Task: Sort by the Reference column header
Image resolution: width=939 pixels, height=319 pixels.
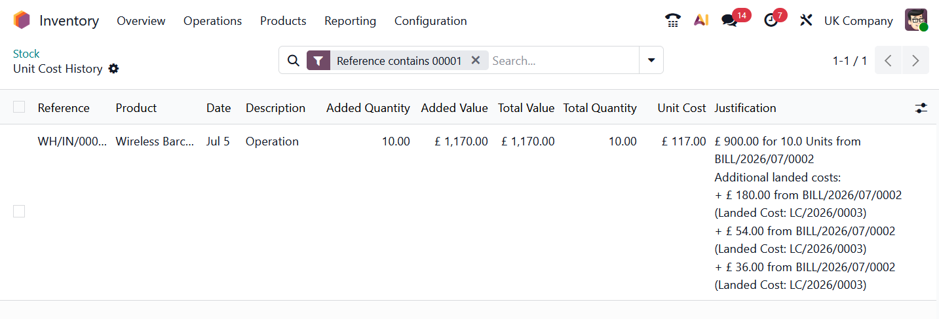Action: (x=64, y=108)
